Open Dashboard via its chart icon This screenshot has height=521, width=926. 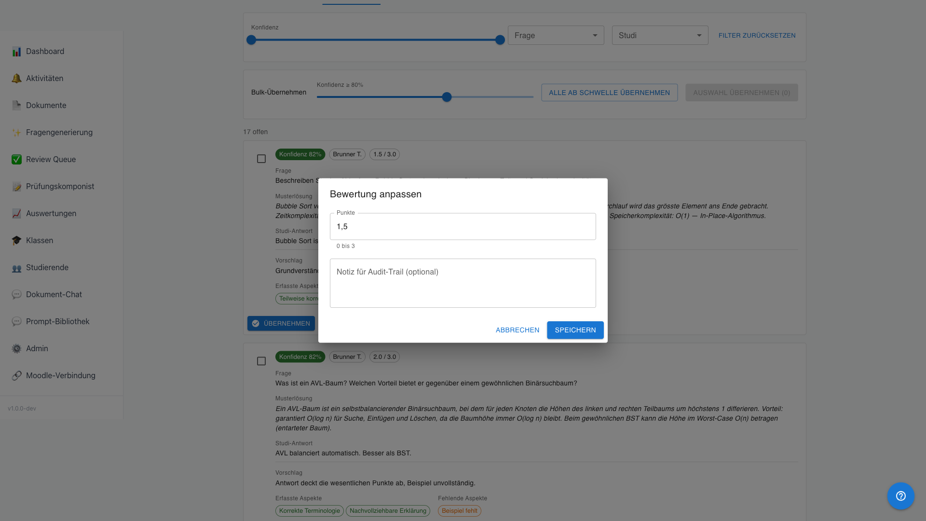point(16,52)
